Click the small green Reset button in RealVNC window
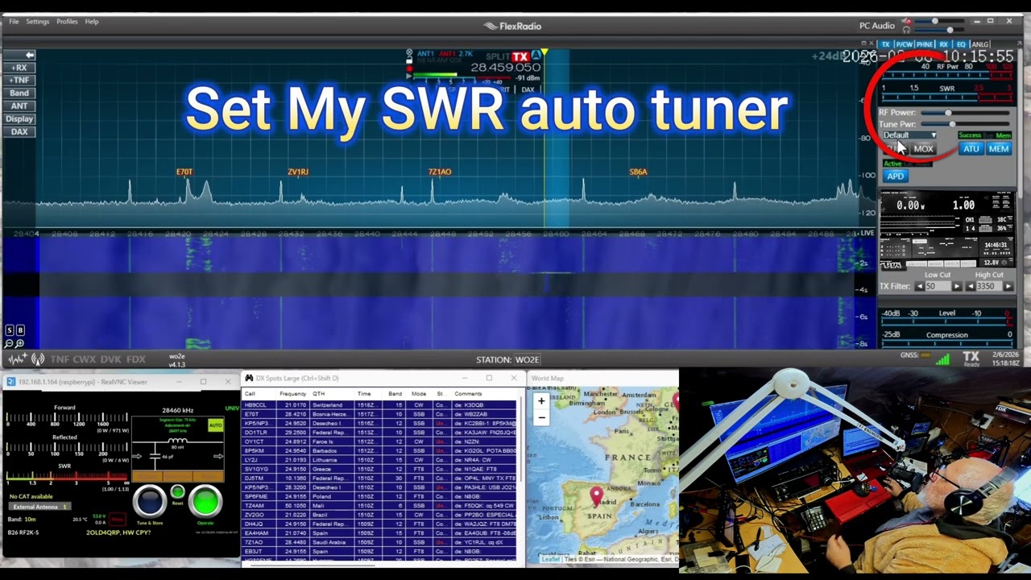 (x=177, y=492)
